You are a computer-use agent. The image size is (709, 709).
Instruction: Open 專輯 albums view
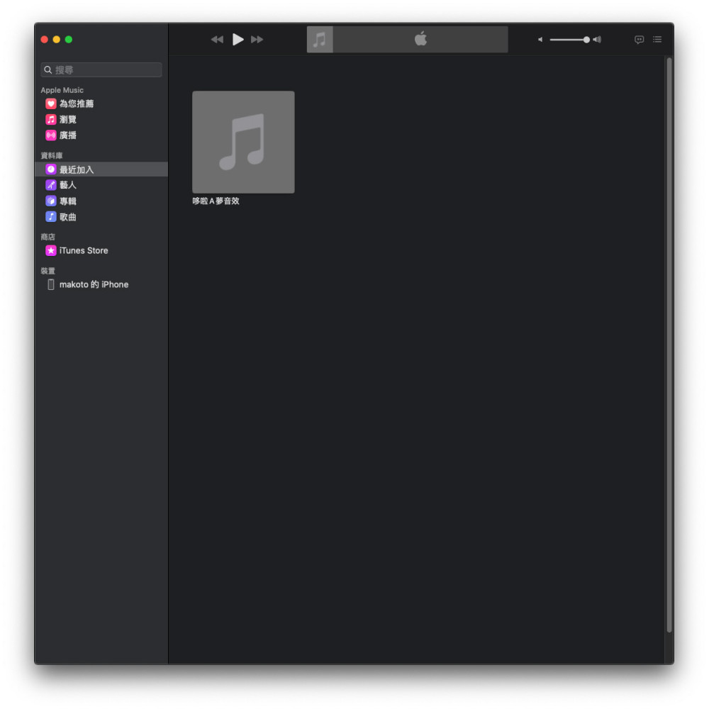pos(68,201)
